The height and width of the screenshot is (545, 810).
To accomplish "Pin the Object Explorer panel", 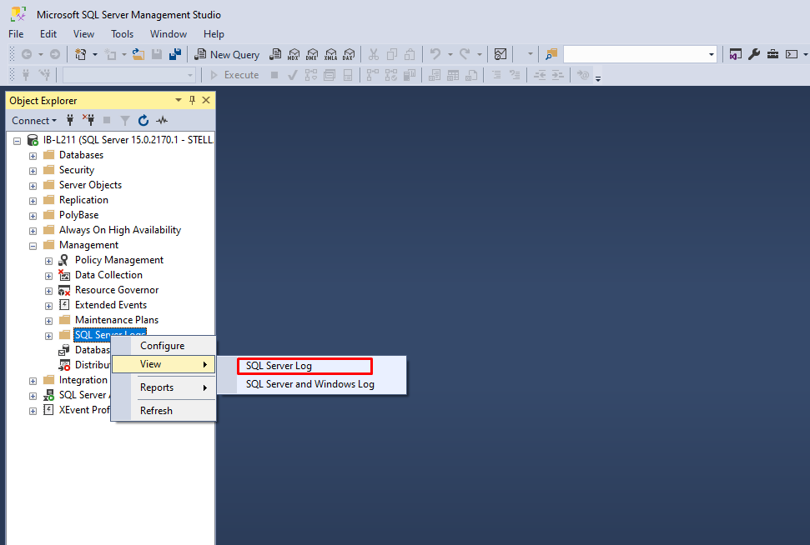I will click(192, 100).
